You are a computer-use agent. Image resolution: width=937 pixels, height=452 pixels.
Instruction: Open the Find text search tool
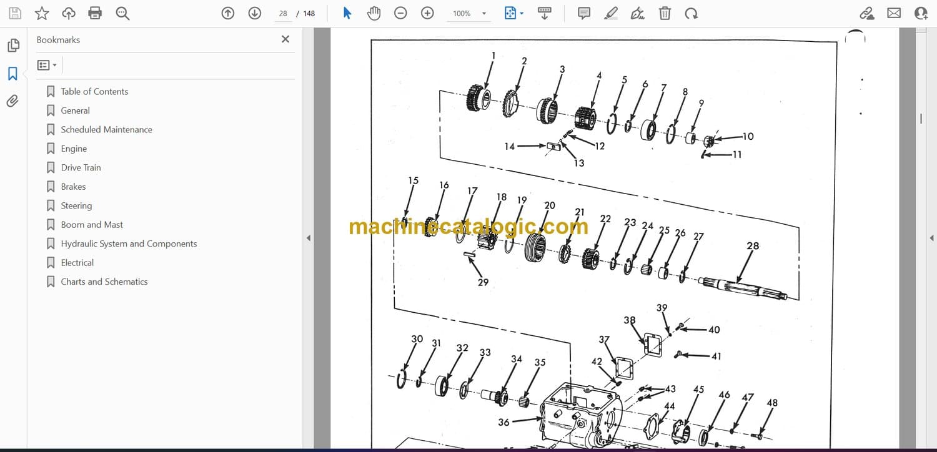122,13
